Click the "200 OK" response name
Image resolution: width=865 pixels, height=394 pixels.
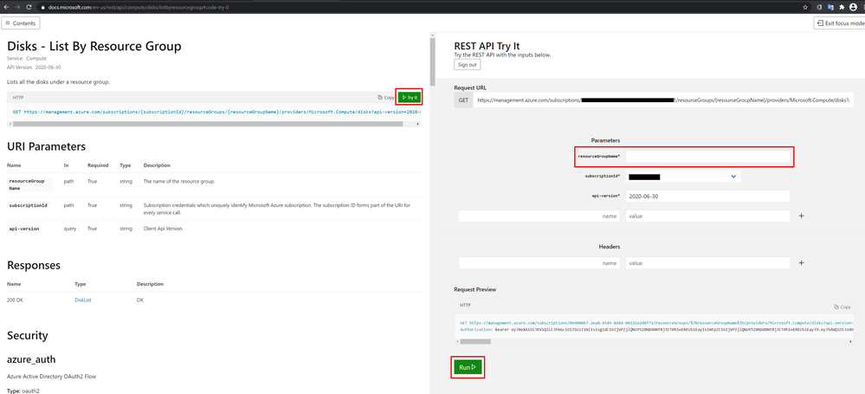[x=16, y=300]
